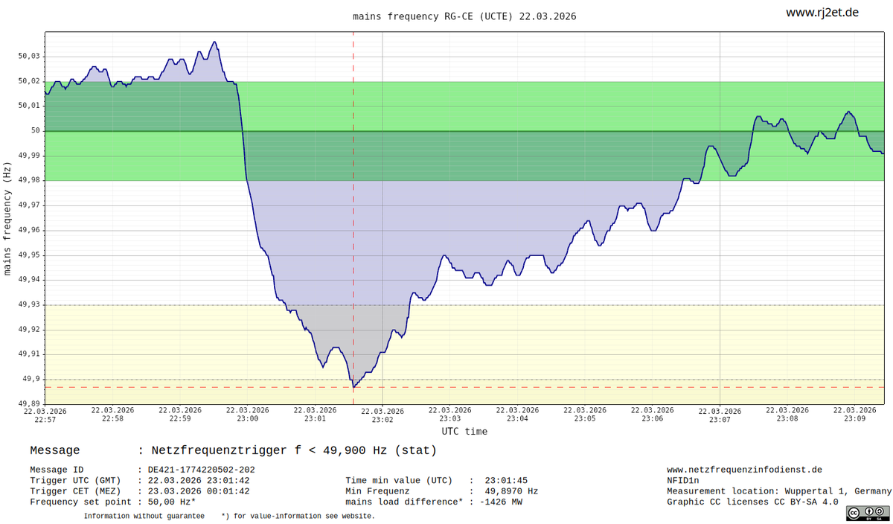
Task: Open www.netzfrequenzinfodienst.de link
Action: (x=744, y=470)
